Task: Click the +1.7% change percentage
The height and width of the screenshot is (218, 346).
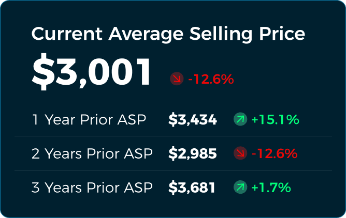Action: [x=271, y=187]
